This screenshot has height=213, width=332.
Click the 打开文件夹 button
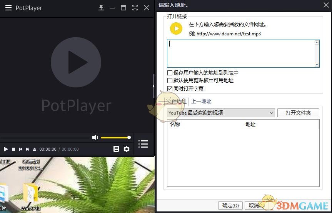tap(298, 113)
